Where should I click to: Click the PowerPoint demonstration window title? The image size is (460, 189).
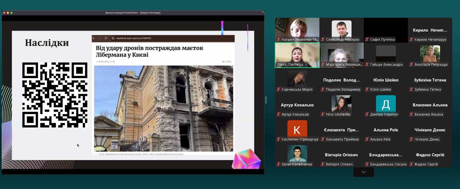(133, 13)
